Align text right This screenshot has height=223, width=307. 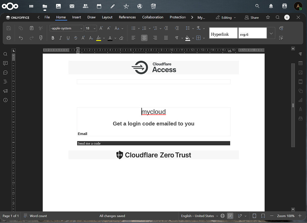tap(155, 38)
